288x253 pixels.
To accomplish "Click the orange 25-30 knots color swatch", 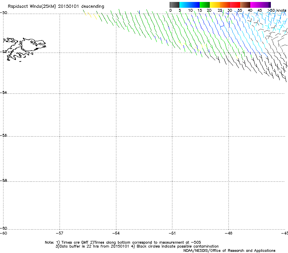I will (225, 5).
